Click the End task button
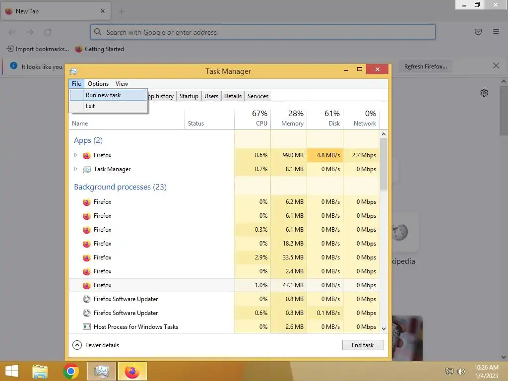 click(363, 345)
